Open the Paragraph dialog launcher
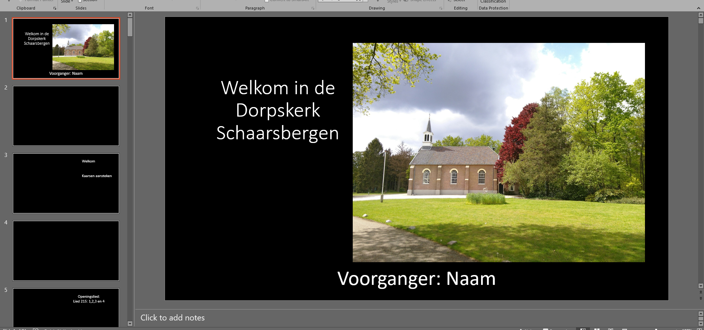This screenshot has height=330, width=704. (x=313, y=8)
